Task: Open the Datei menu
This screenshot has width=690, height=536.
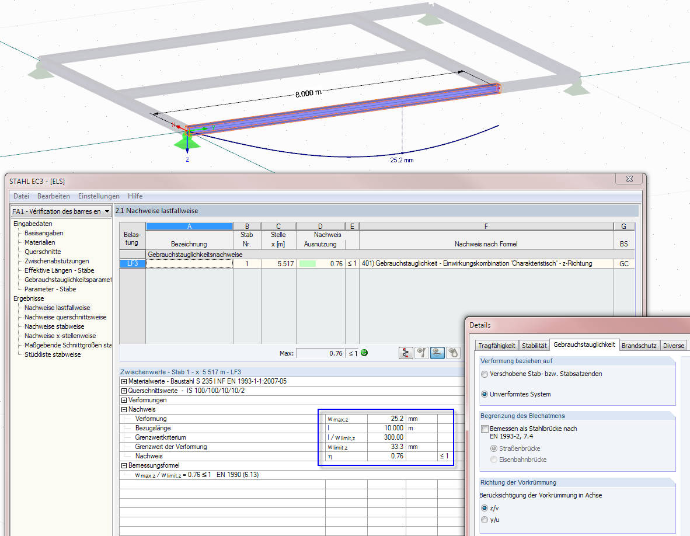Action: pos(21,196)
